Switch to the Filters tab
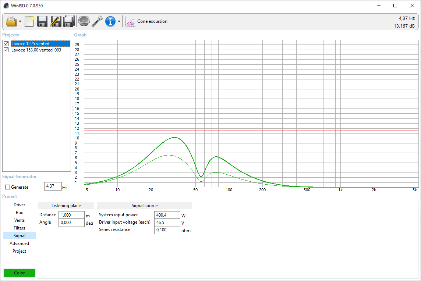This screenshot has height=281, width=421. point(20,228)
